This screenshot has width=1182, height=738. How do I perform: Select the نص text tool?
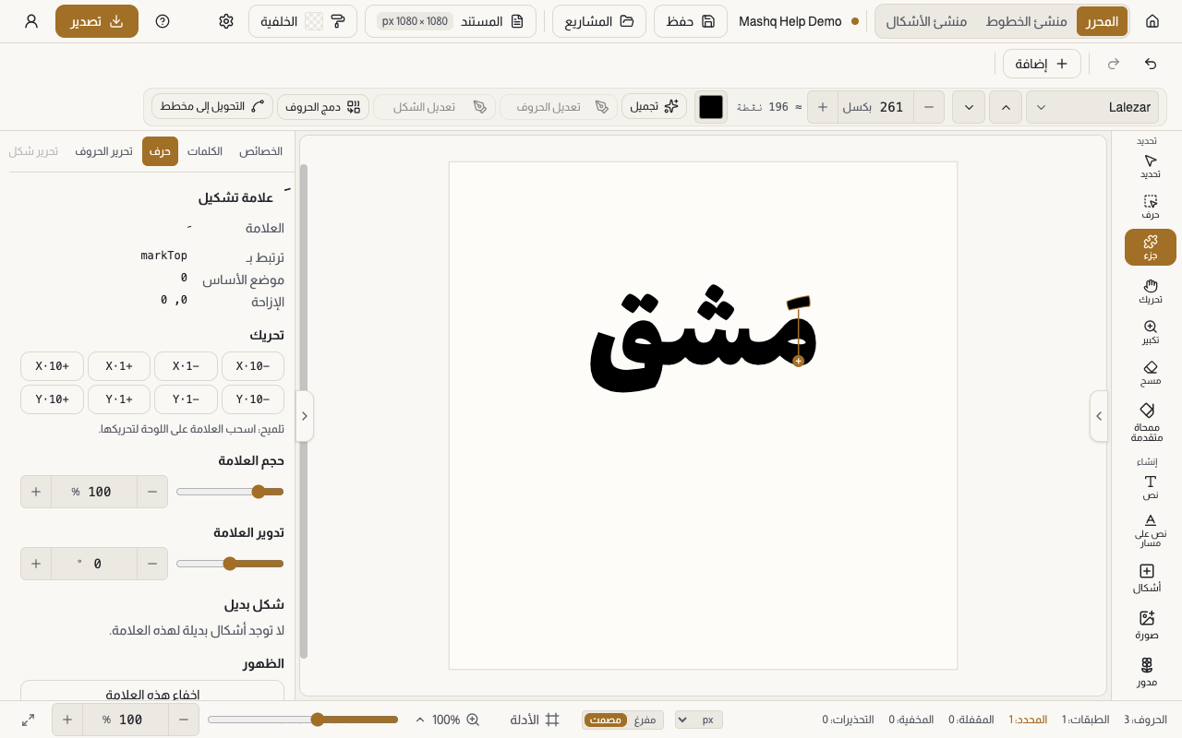coord(1150,487)
